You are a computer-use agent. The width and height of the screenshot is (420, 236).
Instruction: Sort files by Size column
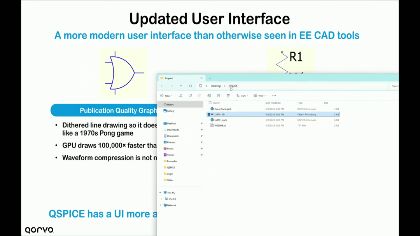coord(326,103)
